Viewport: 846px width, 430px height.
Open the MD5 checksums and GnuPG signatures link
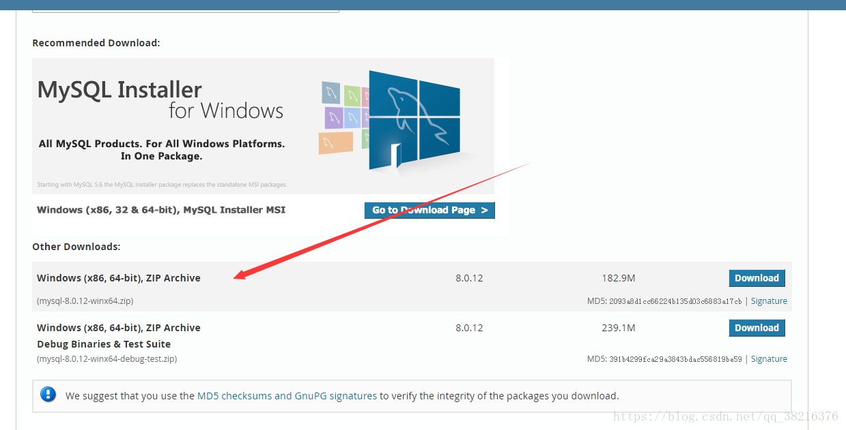[287, 395]
